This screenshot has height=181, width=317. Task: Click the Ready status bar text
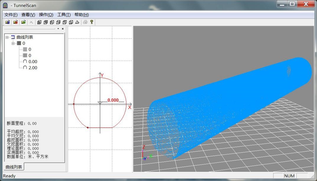click(x=9, y=176)
